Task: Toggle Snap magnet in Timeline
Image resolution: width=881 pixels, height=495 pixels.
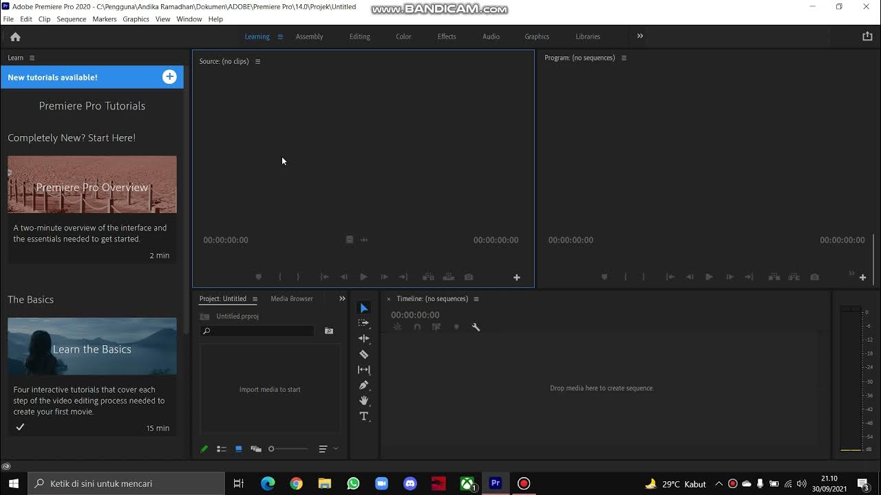Action: tap(417, 327)
